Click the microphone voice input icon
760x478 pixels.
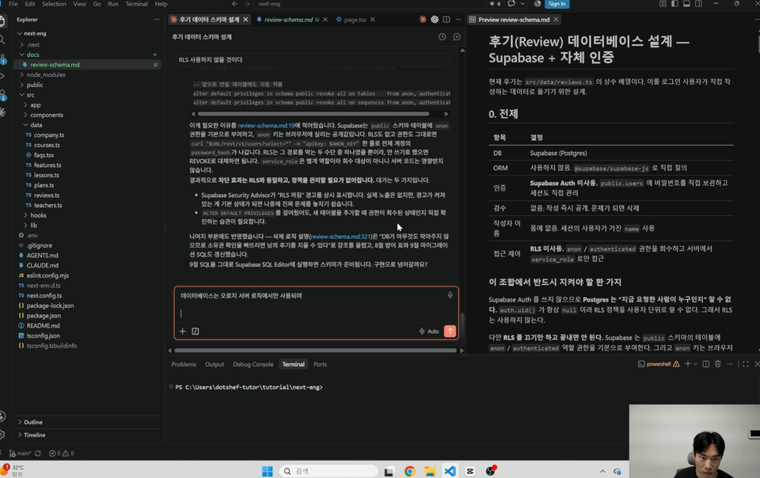click(450, 295)
